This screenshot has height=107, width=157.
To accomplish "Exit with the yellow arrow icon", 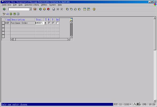I will (44, 9).
